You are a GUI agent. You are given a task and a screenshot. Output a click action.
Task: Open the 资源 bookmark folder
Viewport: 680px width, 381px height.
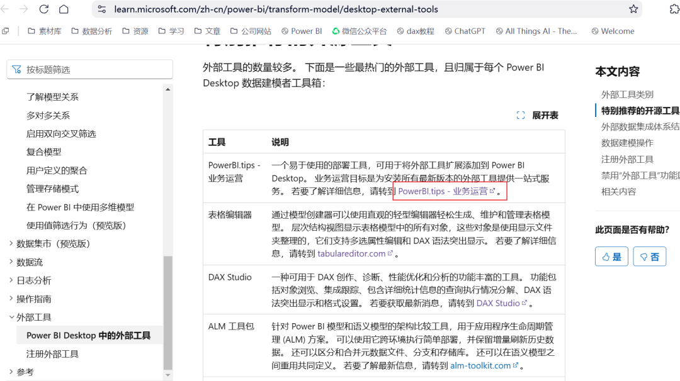(135, 31)
